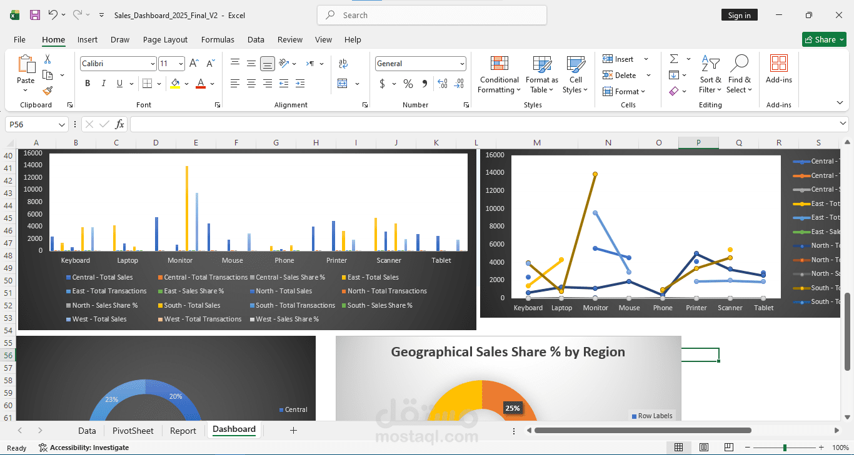Open the Conditional Formatting menu
This screenshot has width=854, height=455.
click(x=499, y=74)
